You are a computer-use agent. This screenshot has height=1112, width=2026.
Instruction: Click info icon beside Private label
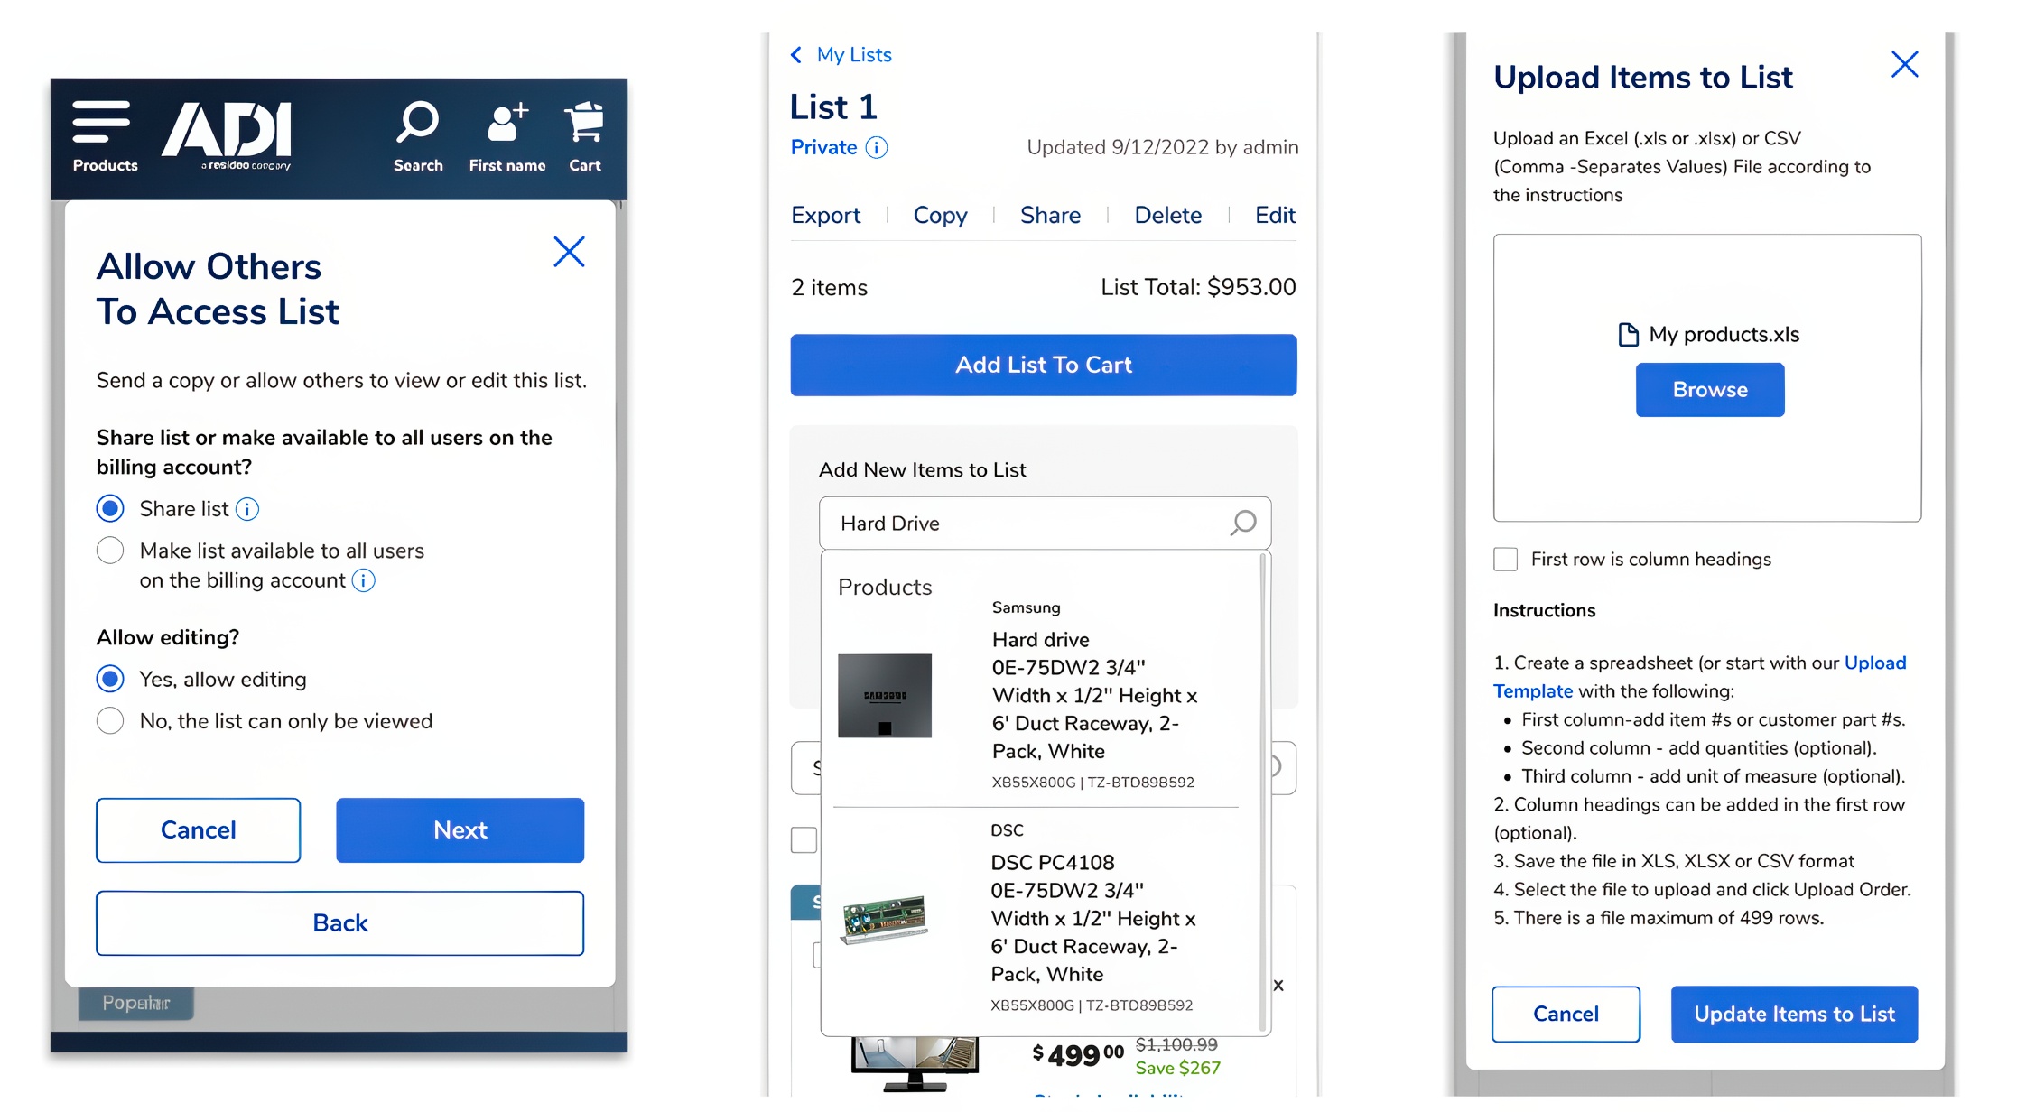click(x=877, y=148)
